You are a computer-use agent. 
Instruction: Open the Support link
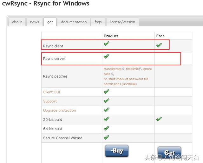click(x=50, y=101)
